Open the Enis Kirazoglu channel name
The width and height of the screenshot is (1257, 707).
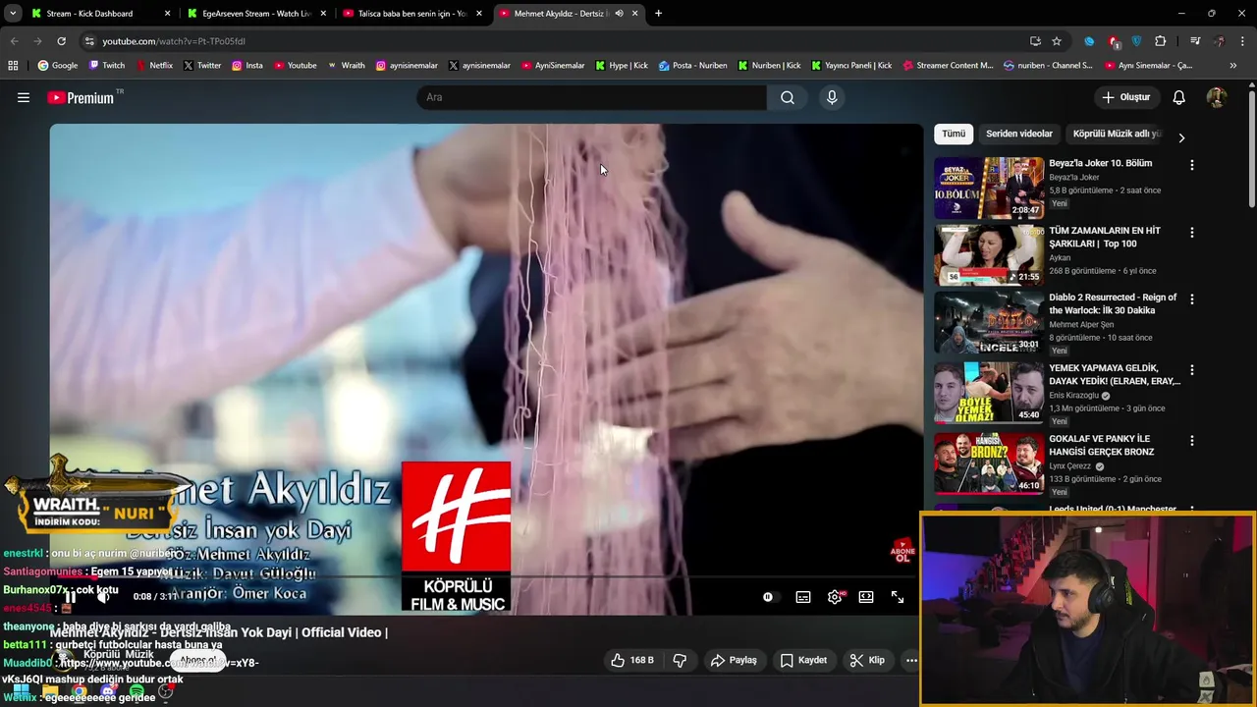point(1073,396)
